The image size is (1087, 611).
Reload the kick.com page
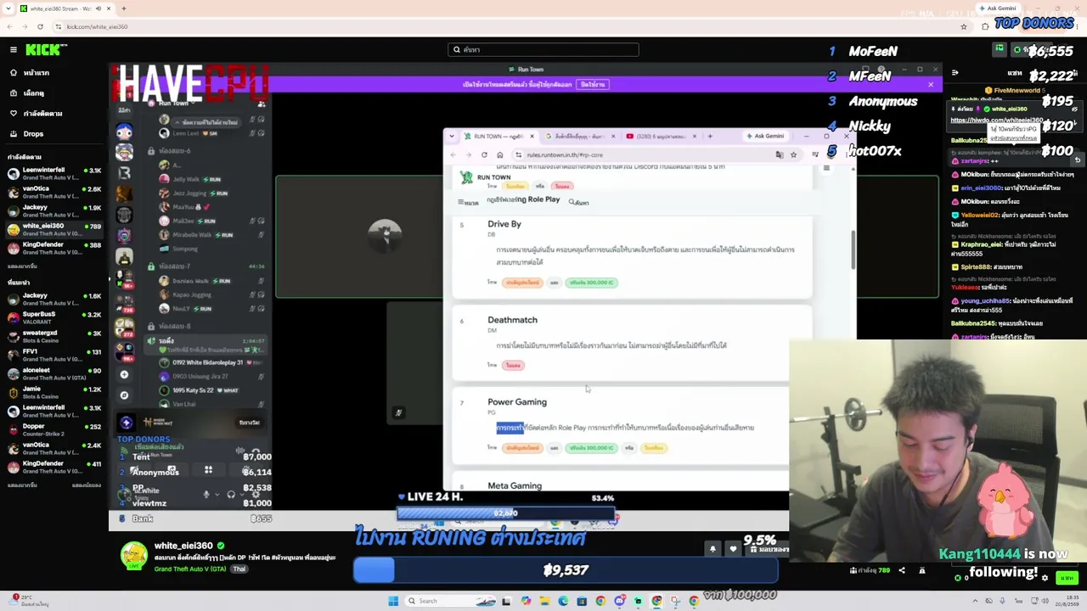click(x=40, y=26)
